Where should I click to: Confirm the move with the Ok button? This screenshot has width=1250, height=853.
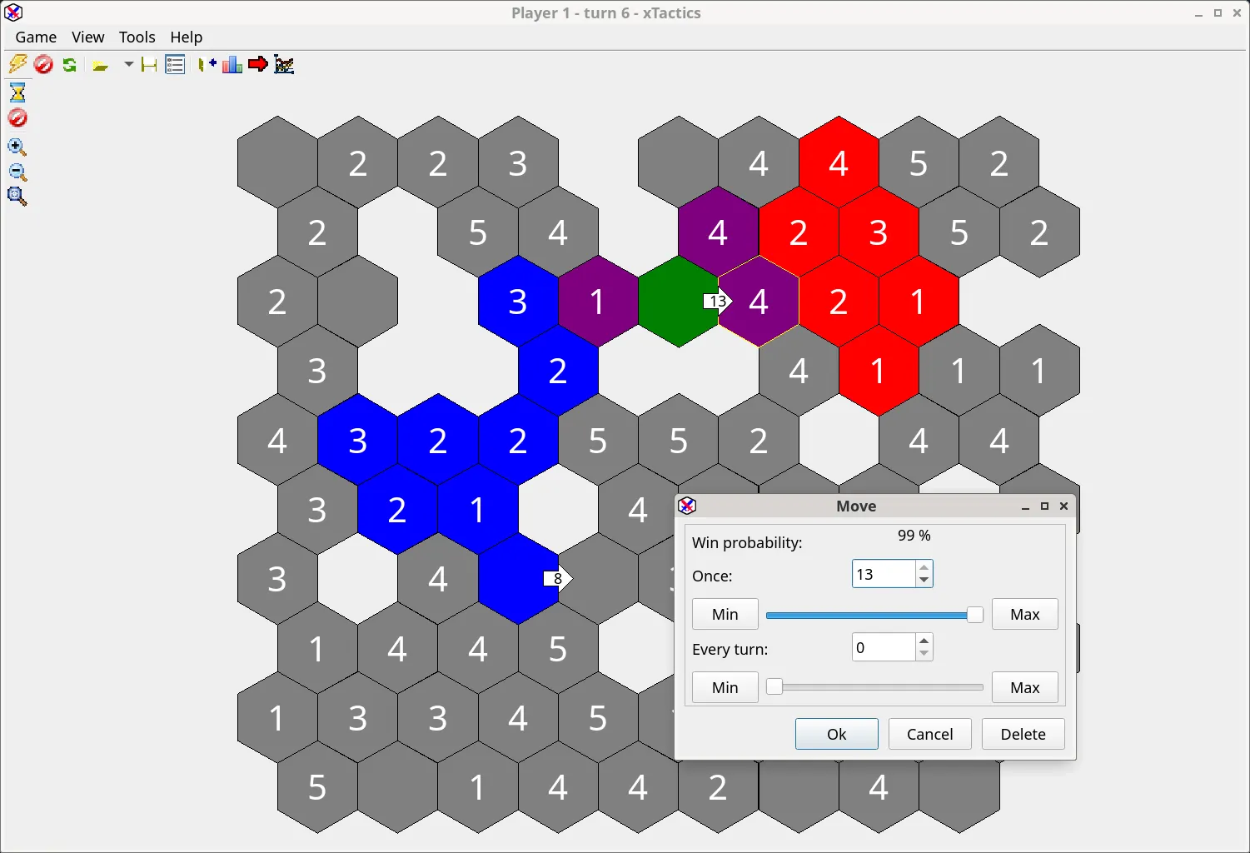(836, 734)
